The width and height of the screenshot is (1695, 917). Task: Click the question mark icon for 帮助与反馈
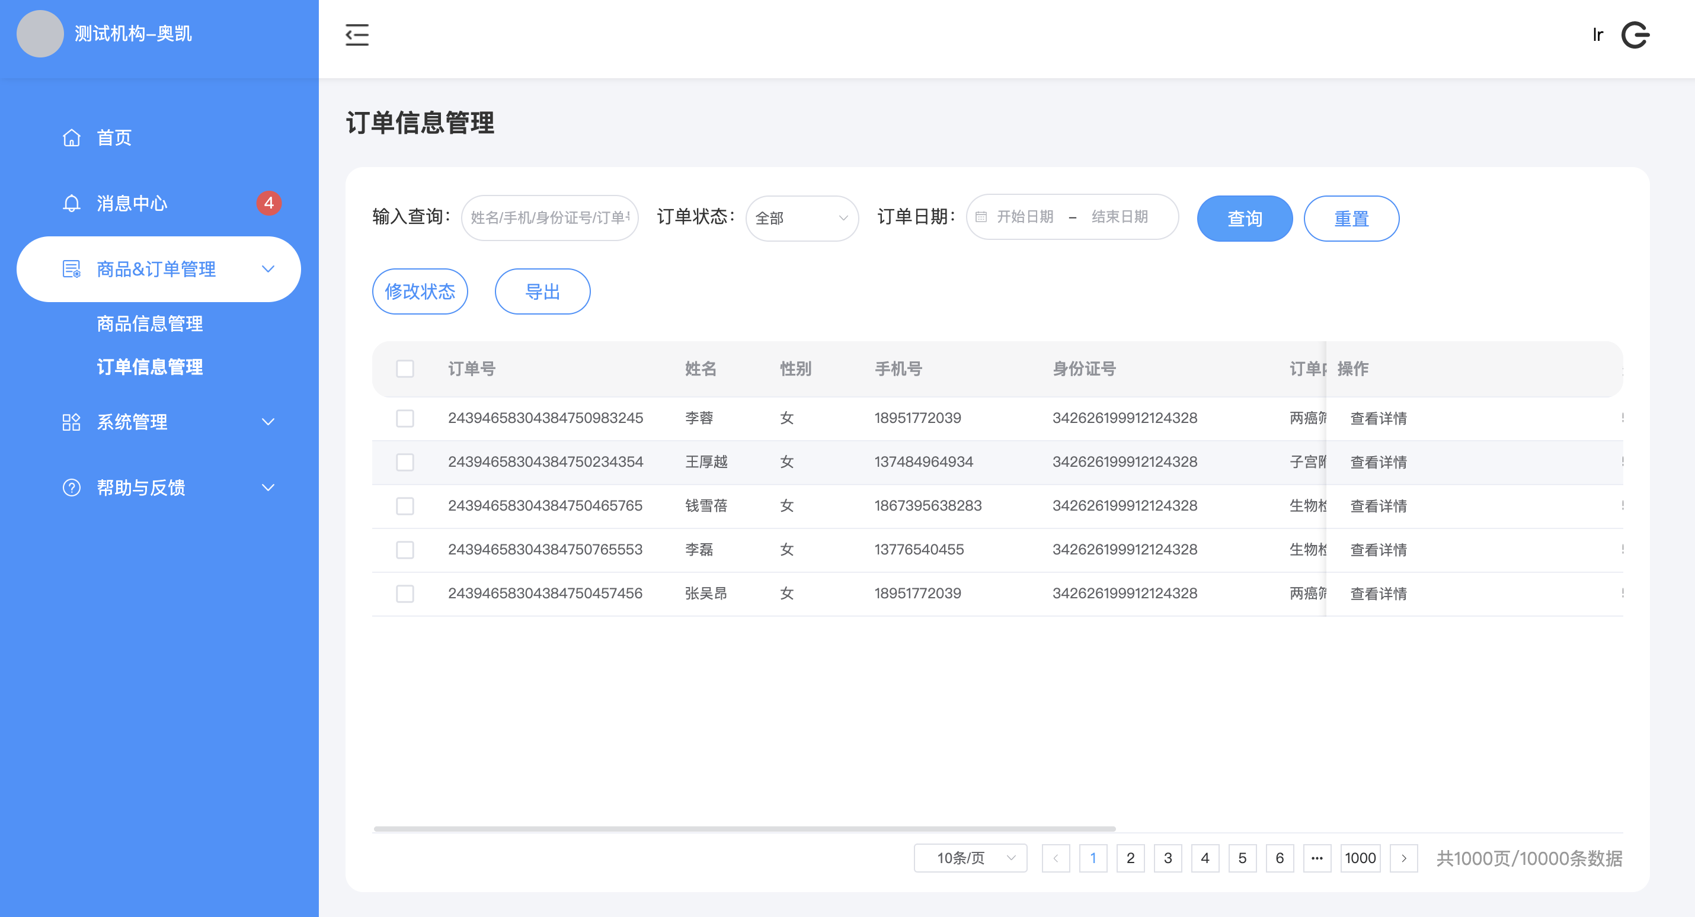(71, 488)
